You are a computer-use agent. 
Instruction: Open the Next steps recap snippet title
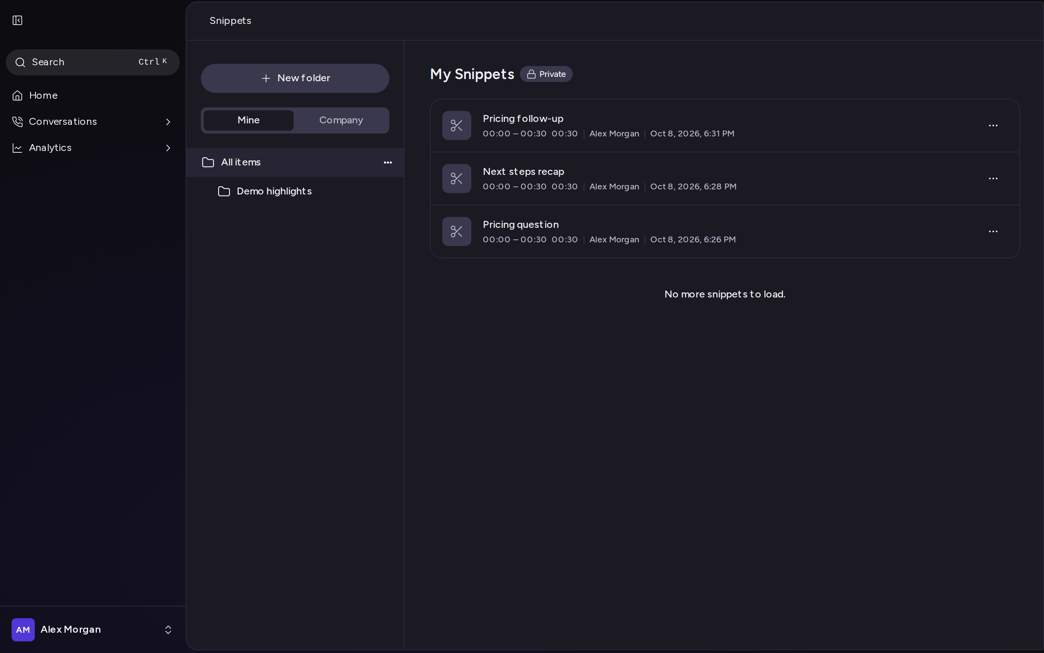coord(523,172)
